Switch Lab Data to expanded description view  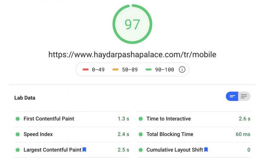pyautogui.click(x=244, y=96)
